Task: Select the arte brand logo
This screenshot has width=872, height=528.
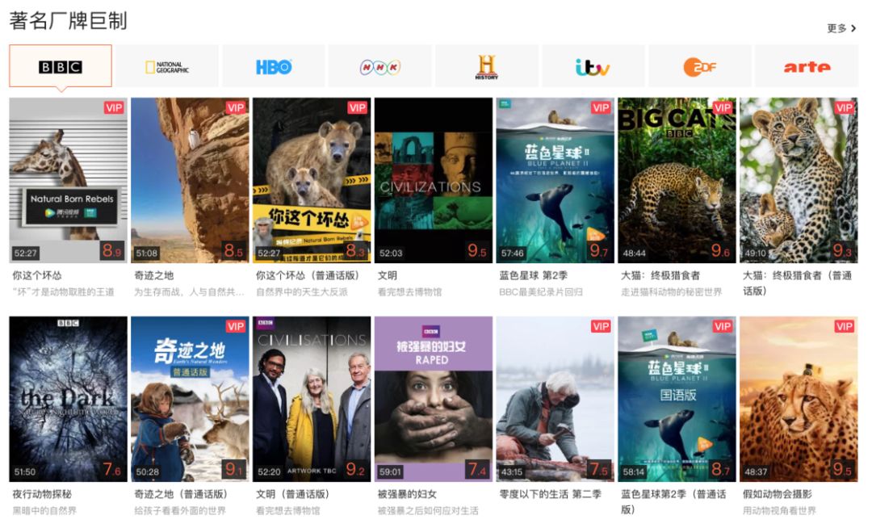Action: (807, 66)
